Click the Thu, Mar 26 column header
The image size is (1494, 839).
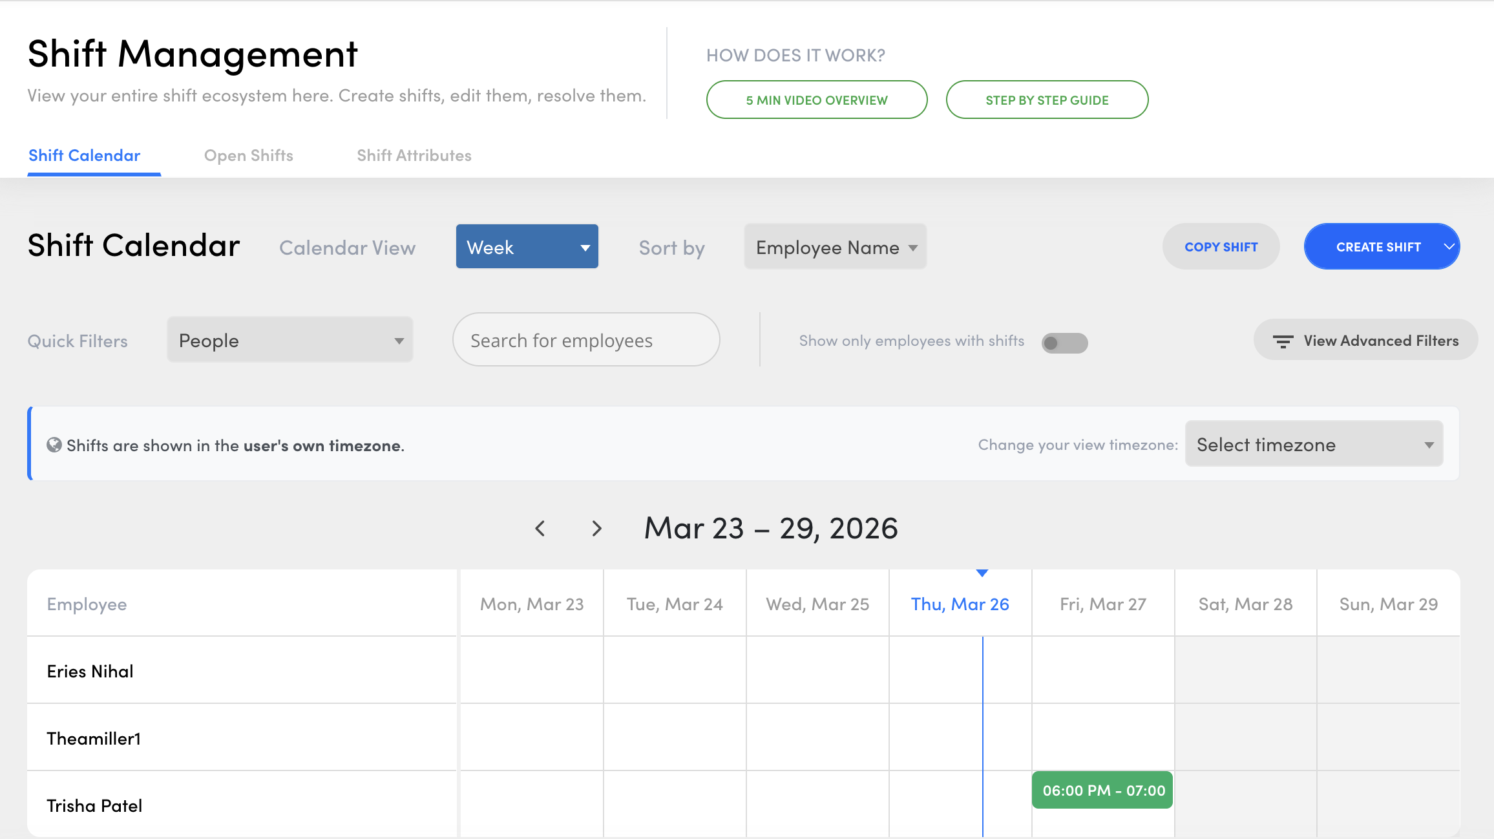960,604
